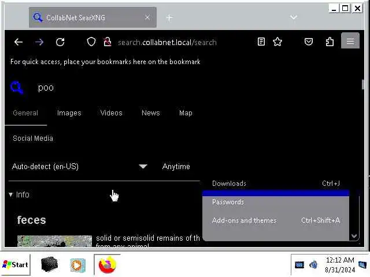Activate the Firefox taskbar button

[108, 265]
